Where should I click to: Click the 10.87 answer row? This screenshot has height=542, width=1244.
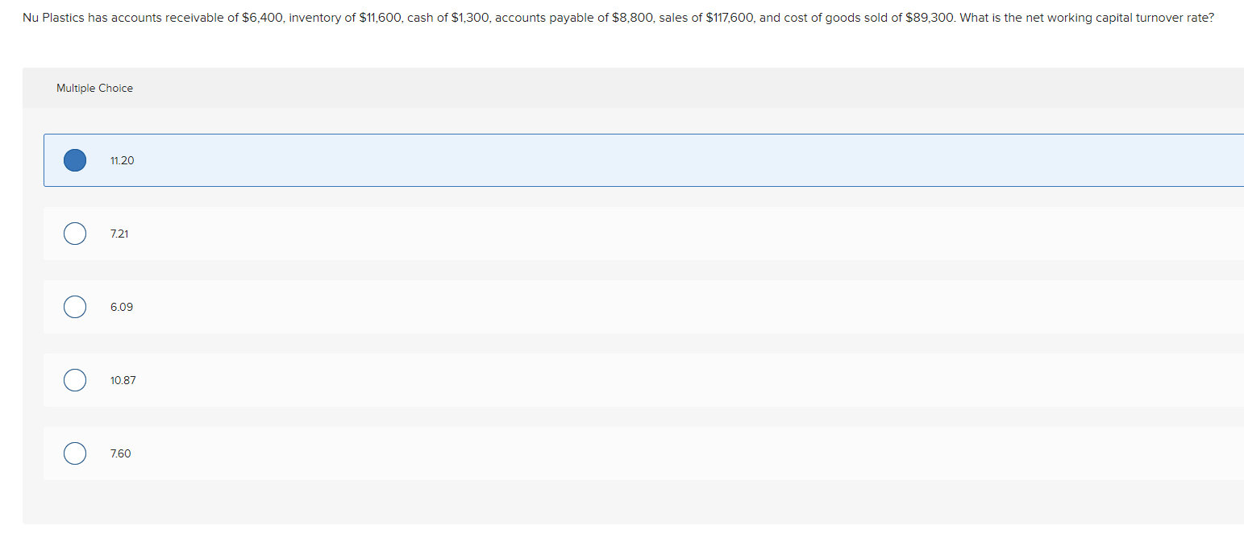pyautogui.click(x=484, y=379)
